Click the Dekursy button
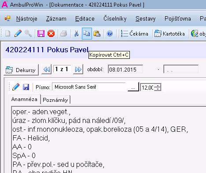 (x=21, y=70)
